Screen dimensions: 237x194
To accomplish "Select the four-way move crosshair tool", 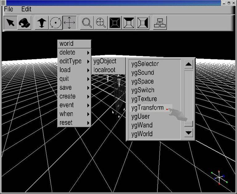I will (x=69, y=23).
